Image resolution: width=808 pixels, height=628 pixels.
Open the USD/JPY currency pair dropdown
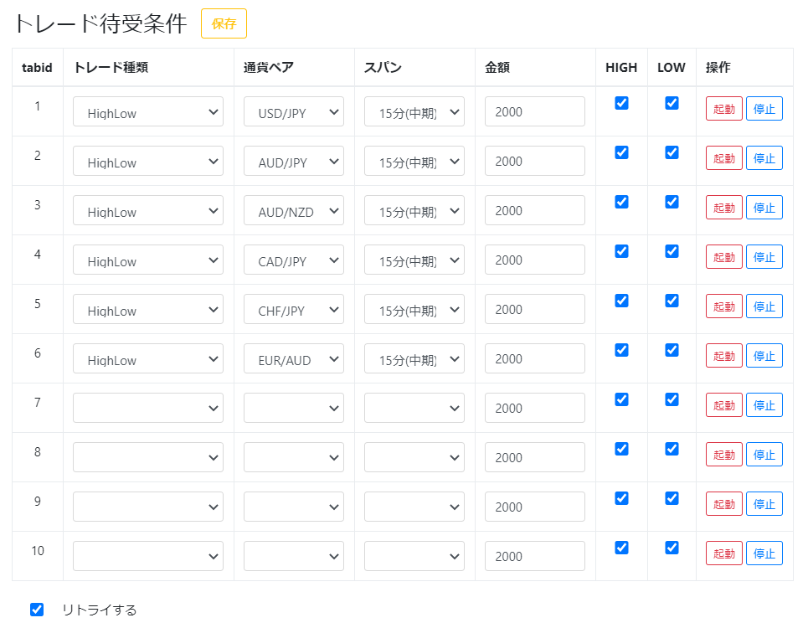tap(294, 112)
